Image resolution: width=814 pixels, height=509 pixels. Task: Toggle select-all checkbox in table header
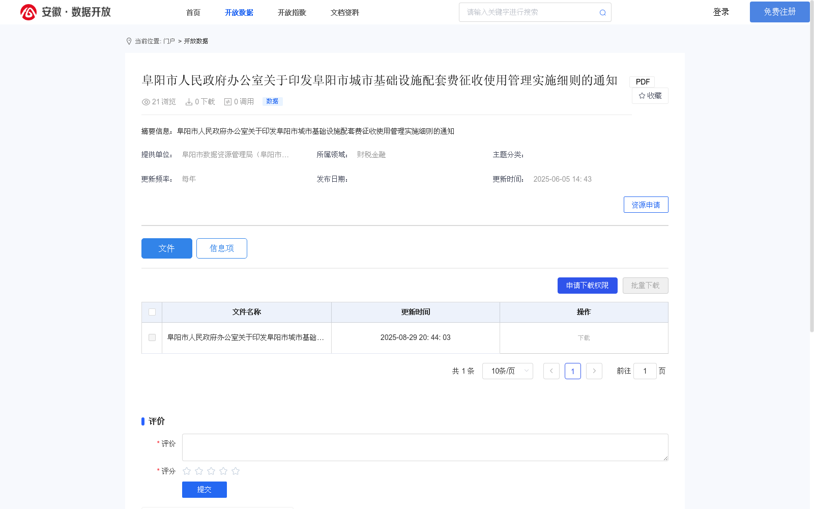click(152, 312)
